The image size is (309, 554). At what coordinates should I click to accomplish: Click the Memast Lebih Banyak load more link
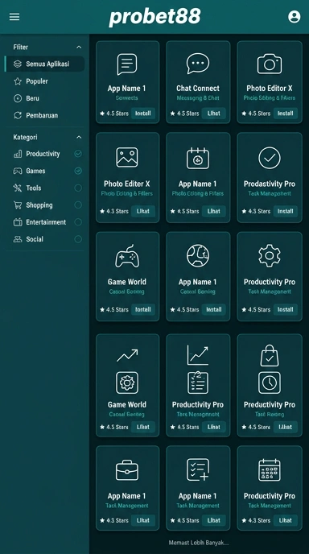pyautogui.click(x=199, y=543)
